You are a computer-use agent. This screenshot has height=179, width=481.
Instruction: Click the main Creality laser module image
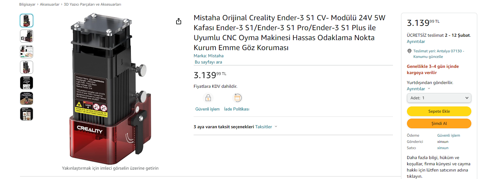point(109,89)
